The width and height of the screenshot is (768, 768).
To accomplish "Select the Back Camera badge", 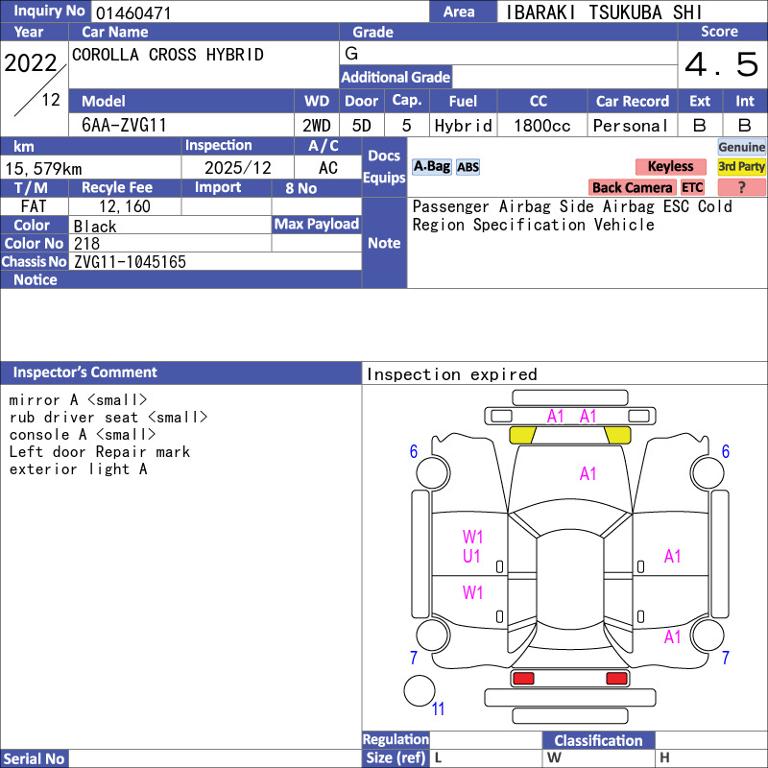I will click(632, 187).
